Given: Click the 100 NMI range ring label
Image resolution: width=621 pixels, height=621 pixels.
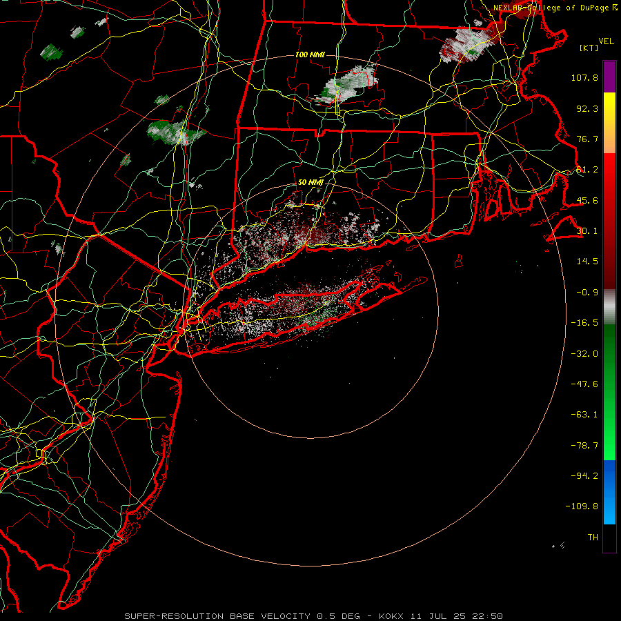Looking at the screenshot, I should coord(310,55).
